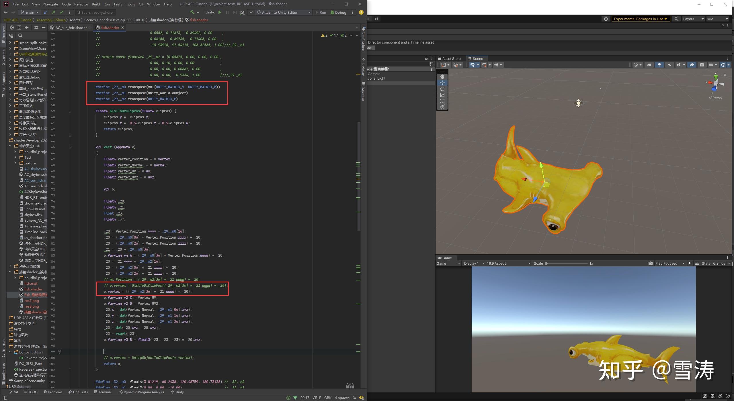Click the camera capture icon in Scene view
The height and width of the screenshot is (401, 734).
pyautogui.click(x=702, y=65)
